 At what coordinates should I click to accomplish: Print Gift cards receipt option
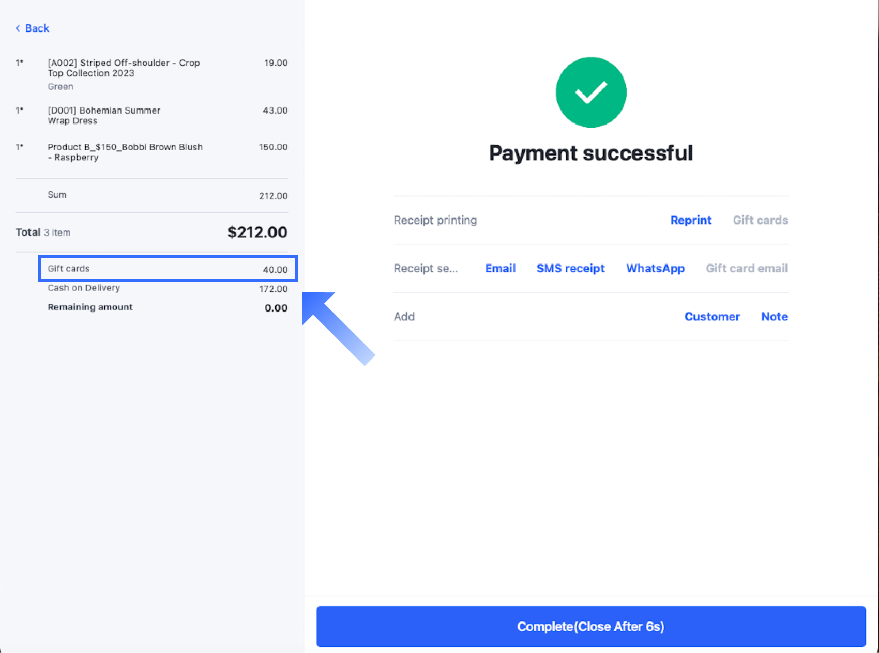point(760,220)
